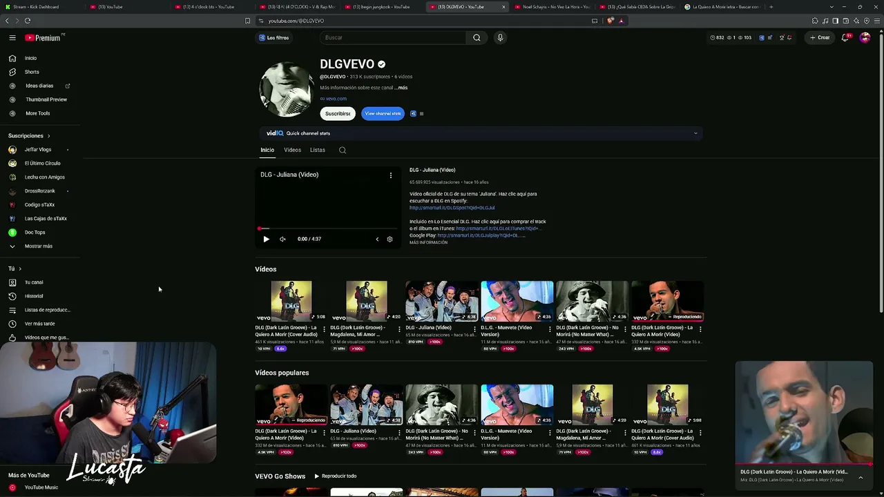Image resolution: width=884 pixels, height=497 pixels.
Task: Click the vertical page scrollbar
Action: pyautogui.click(x=881, y=173)
